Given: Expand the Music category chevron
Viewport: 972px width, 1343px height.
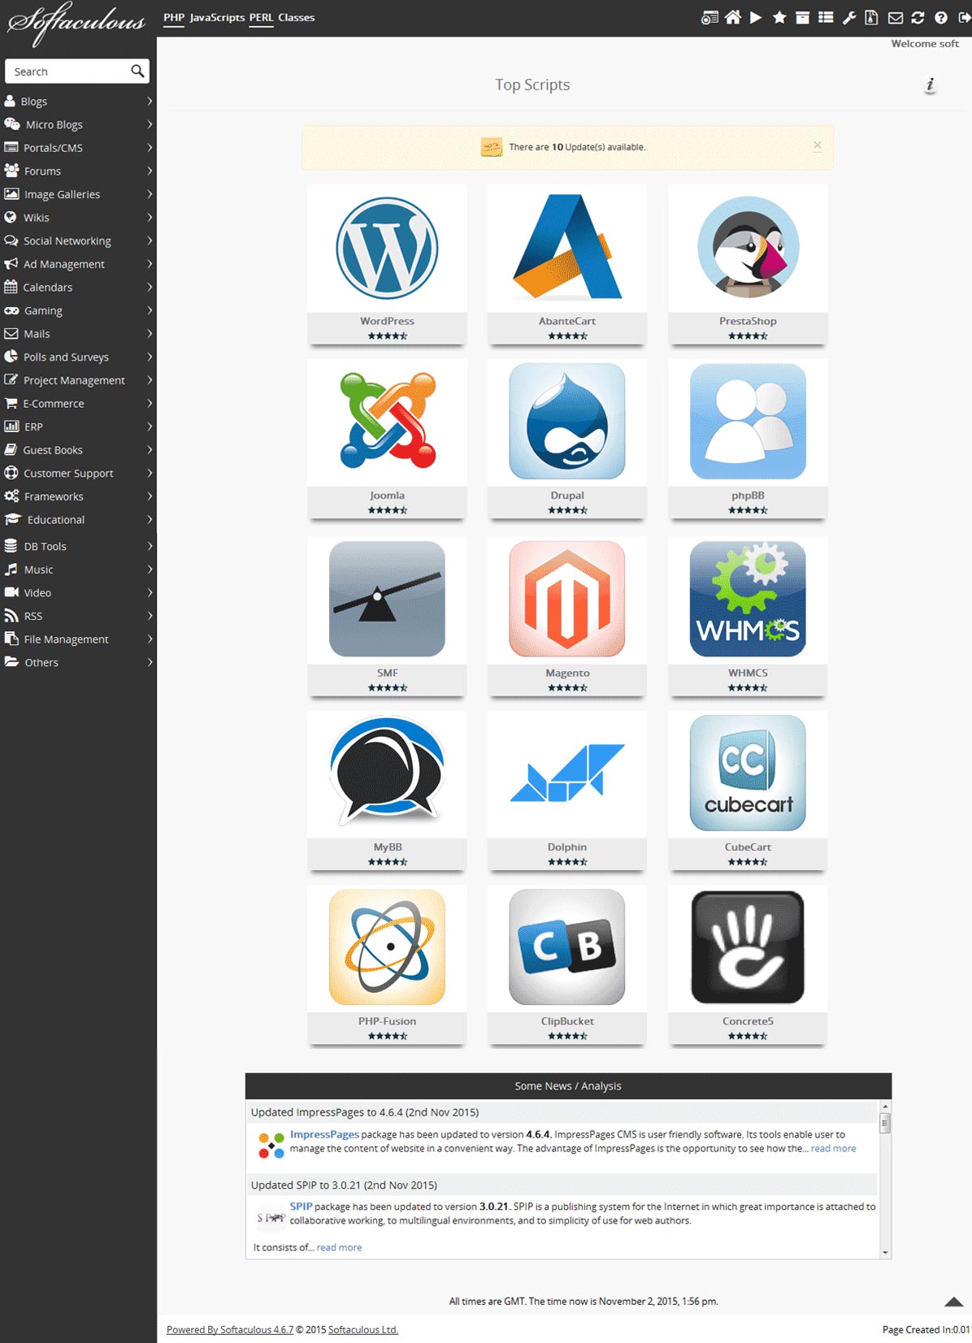Looking at the screenshot, I should pos(150,570).
